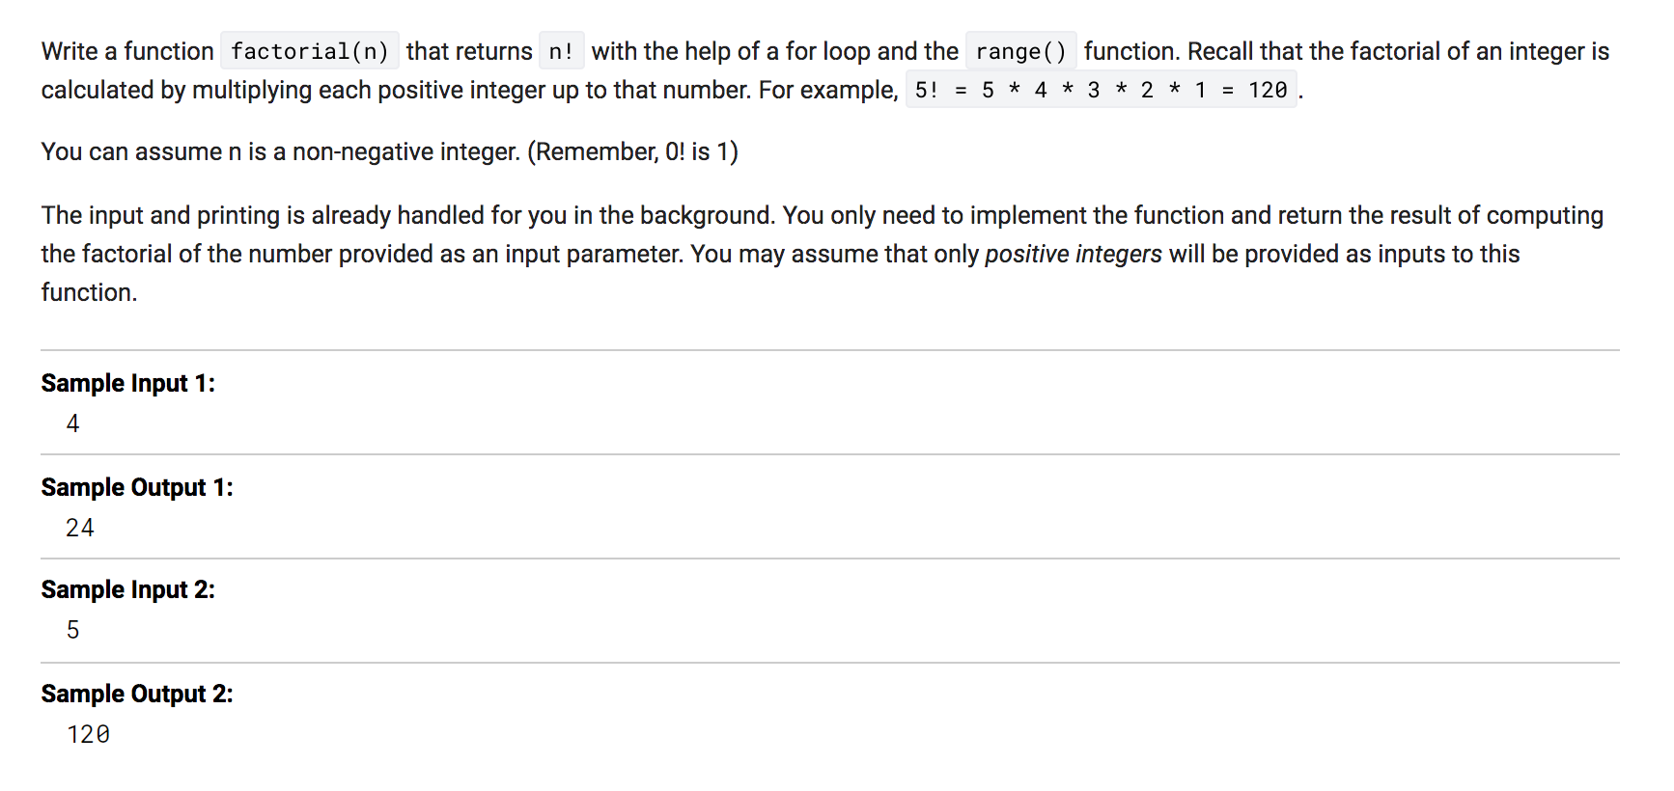The width and height of the screenshot is (1674, 791).
Task: Click the 'Write a function' opening text
Action: [127, 51]
